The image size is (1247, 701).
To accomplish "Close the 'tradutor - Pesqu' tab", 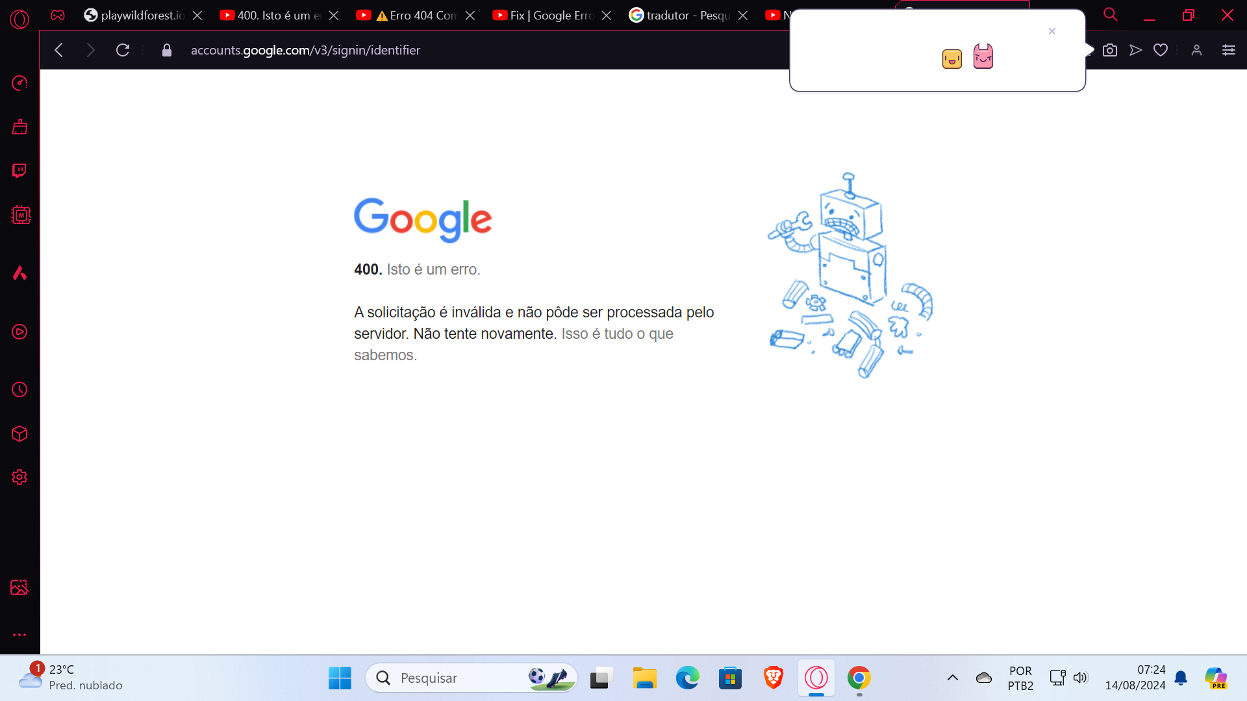I will click(x=743, y=15).
